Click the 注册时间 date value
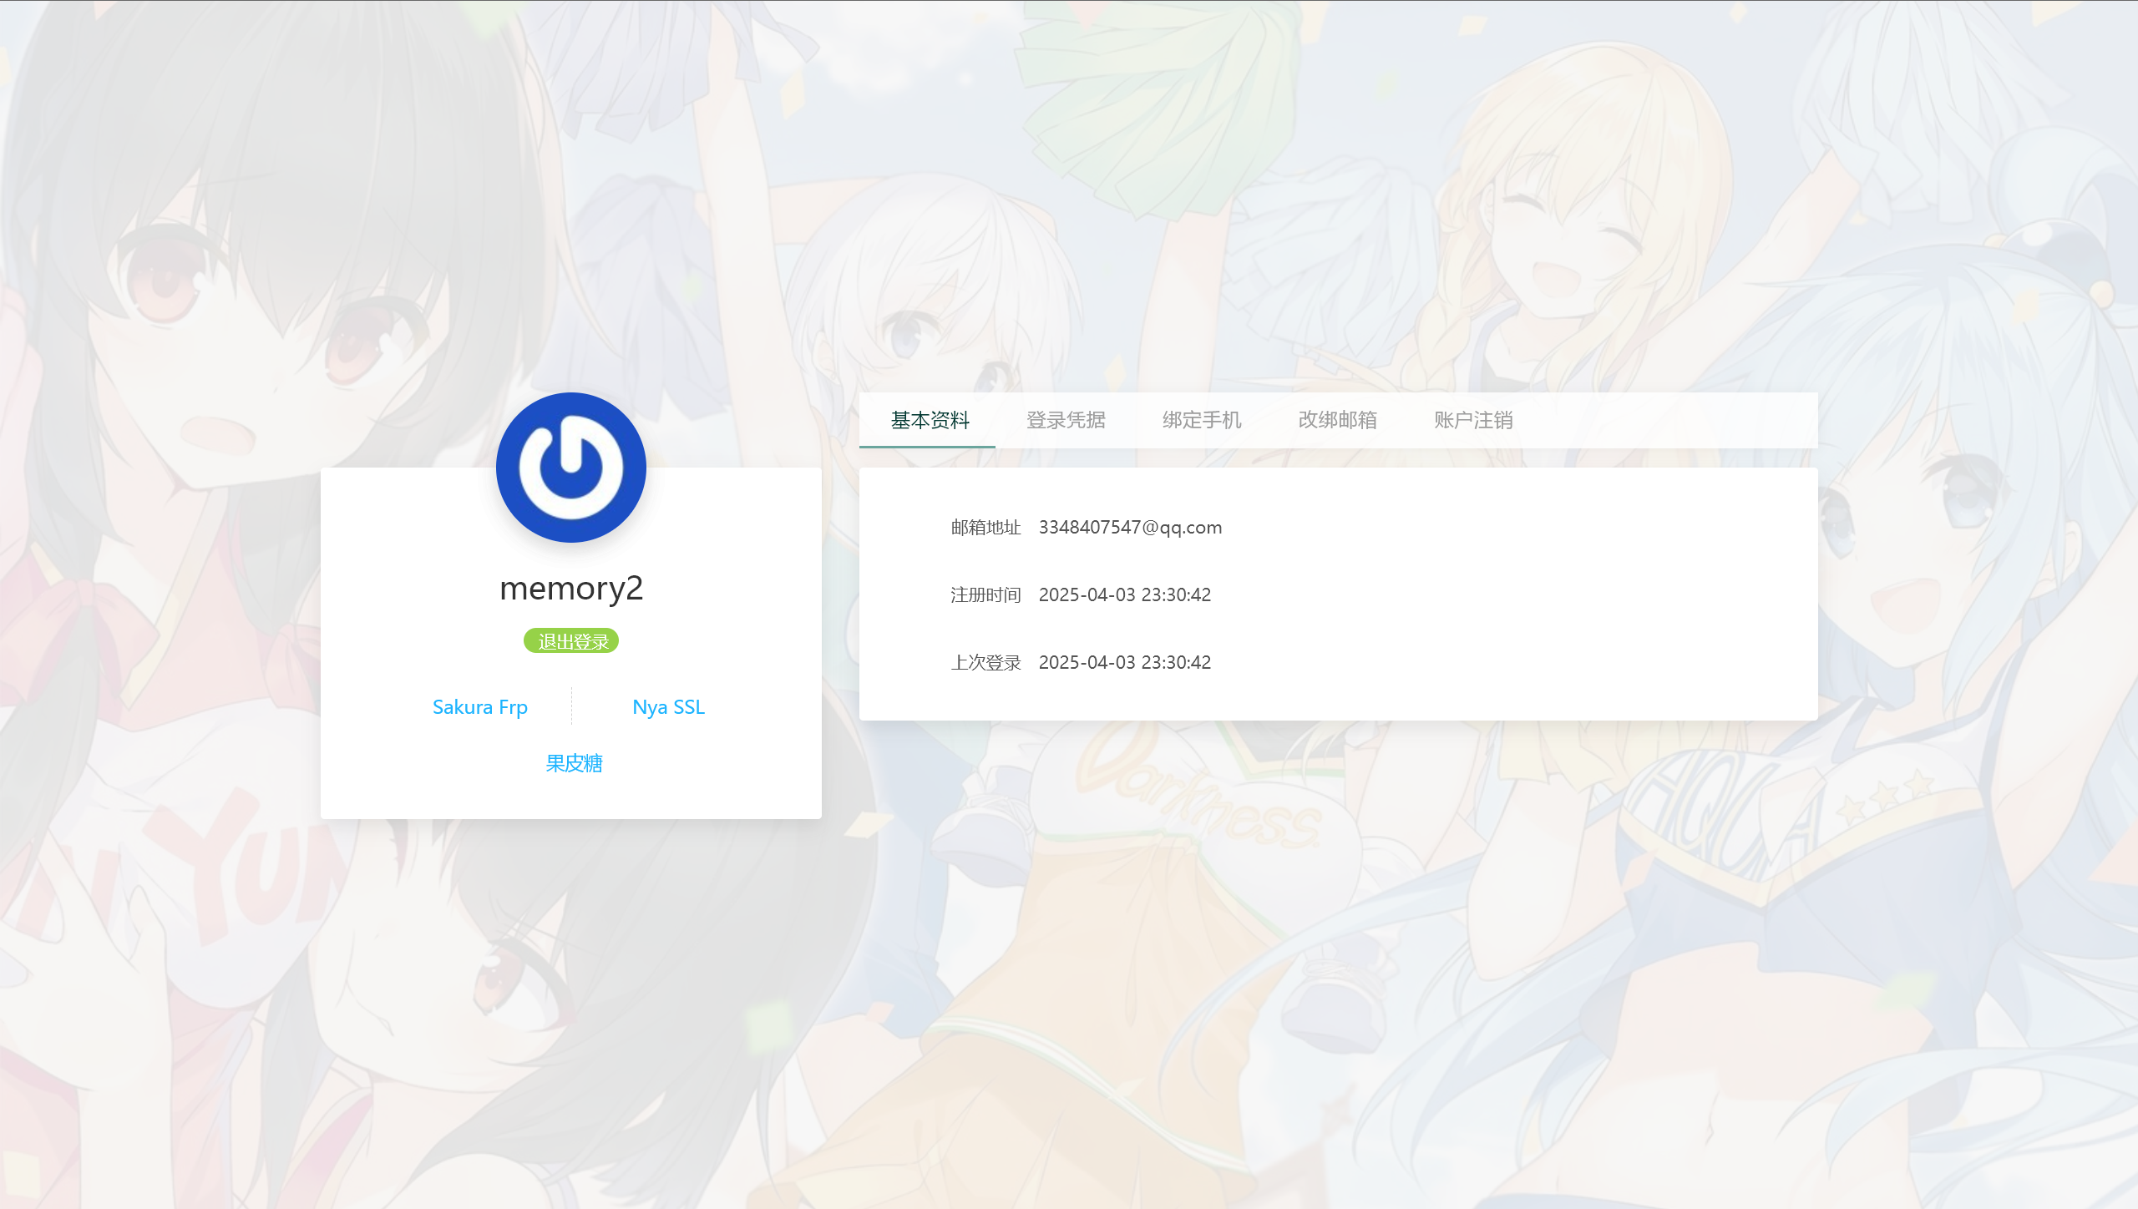2138x1209 pixels. pos(1125,595)
